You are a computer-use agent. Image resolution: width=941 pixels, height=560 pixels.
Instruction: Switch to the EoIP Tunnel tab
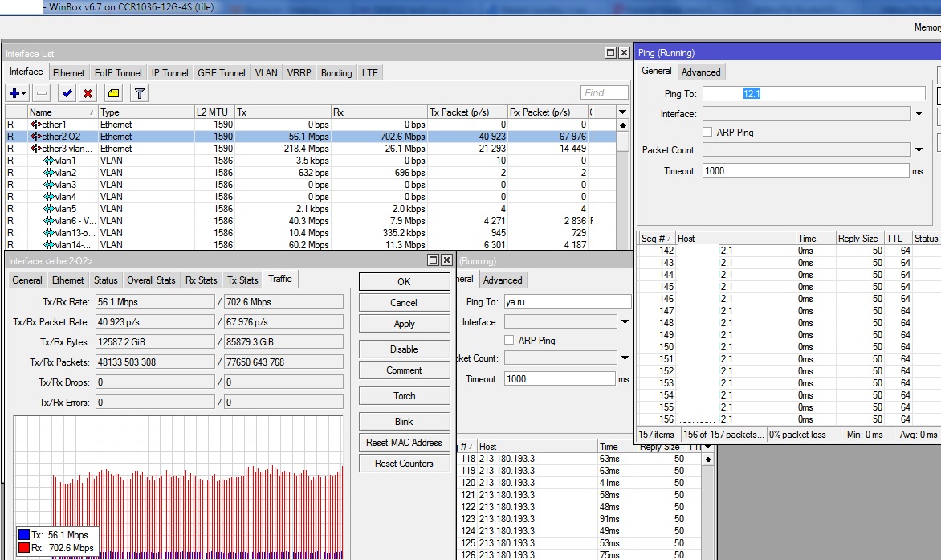pos(117,72)
